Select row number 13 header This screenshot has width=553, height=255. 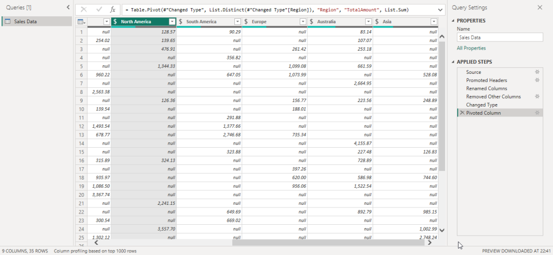click(x=81, y=135)
